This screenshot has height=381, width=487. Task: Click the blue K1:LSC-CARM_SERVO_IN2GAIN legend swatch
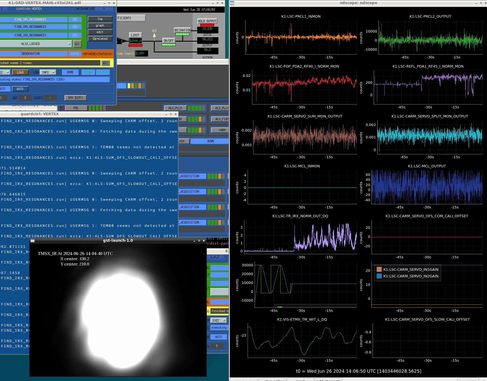pyautogui.click(x=379, y=276)
